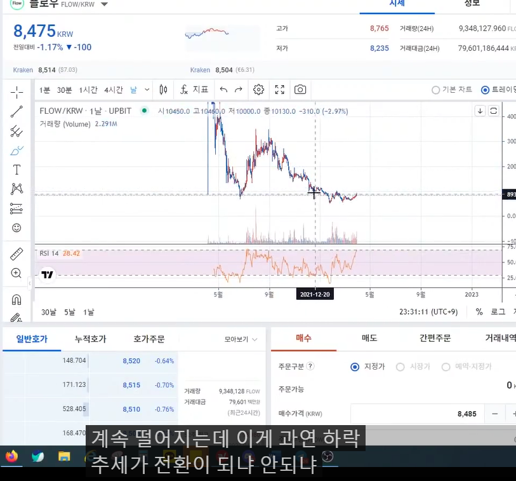Set chart interval to 4시간
Viewport: 516px width, 481px height.
(114, 90)
